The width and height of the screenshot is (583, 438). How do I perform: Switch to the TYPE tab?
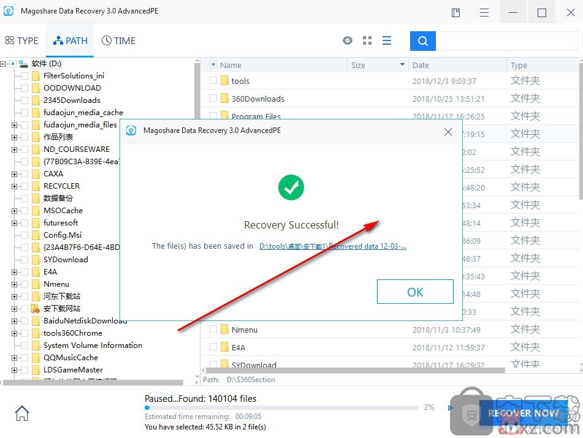(22, 40)
